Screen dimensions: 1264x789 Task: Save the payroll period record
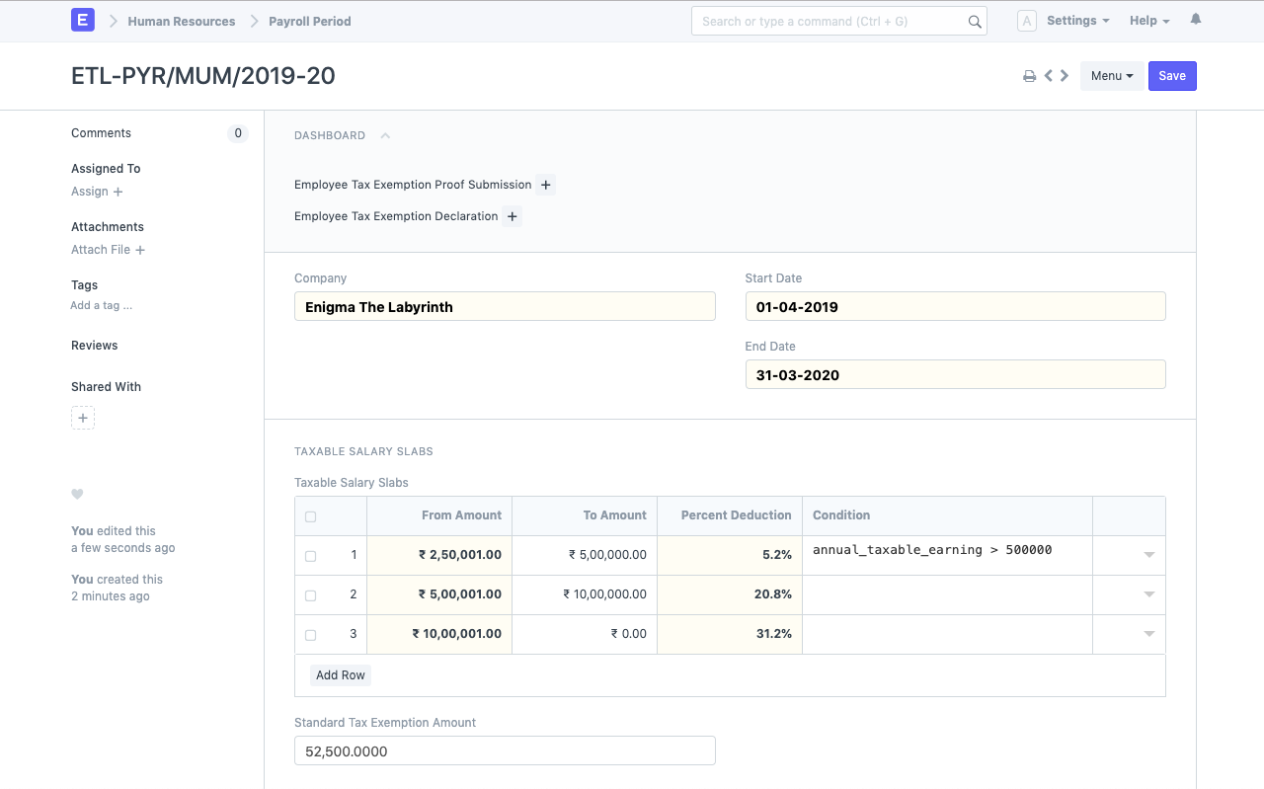pyautogui.click(x=1172, y=75)
